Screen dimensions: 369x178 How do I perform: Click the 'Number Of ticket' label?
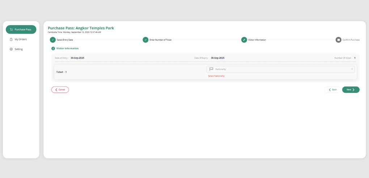(x=343, y=58)
